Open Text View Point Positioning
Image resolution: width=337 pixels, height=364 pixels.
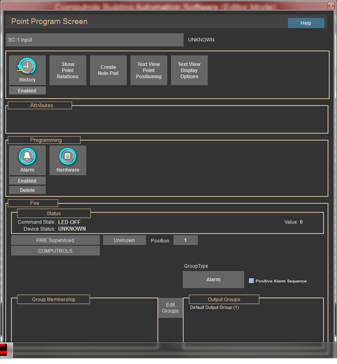pyautogui.click(x=148, y=70)
